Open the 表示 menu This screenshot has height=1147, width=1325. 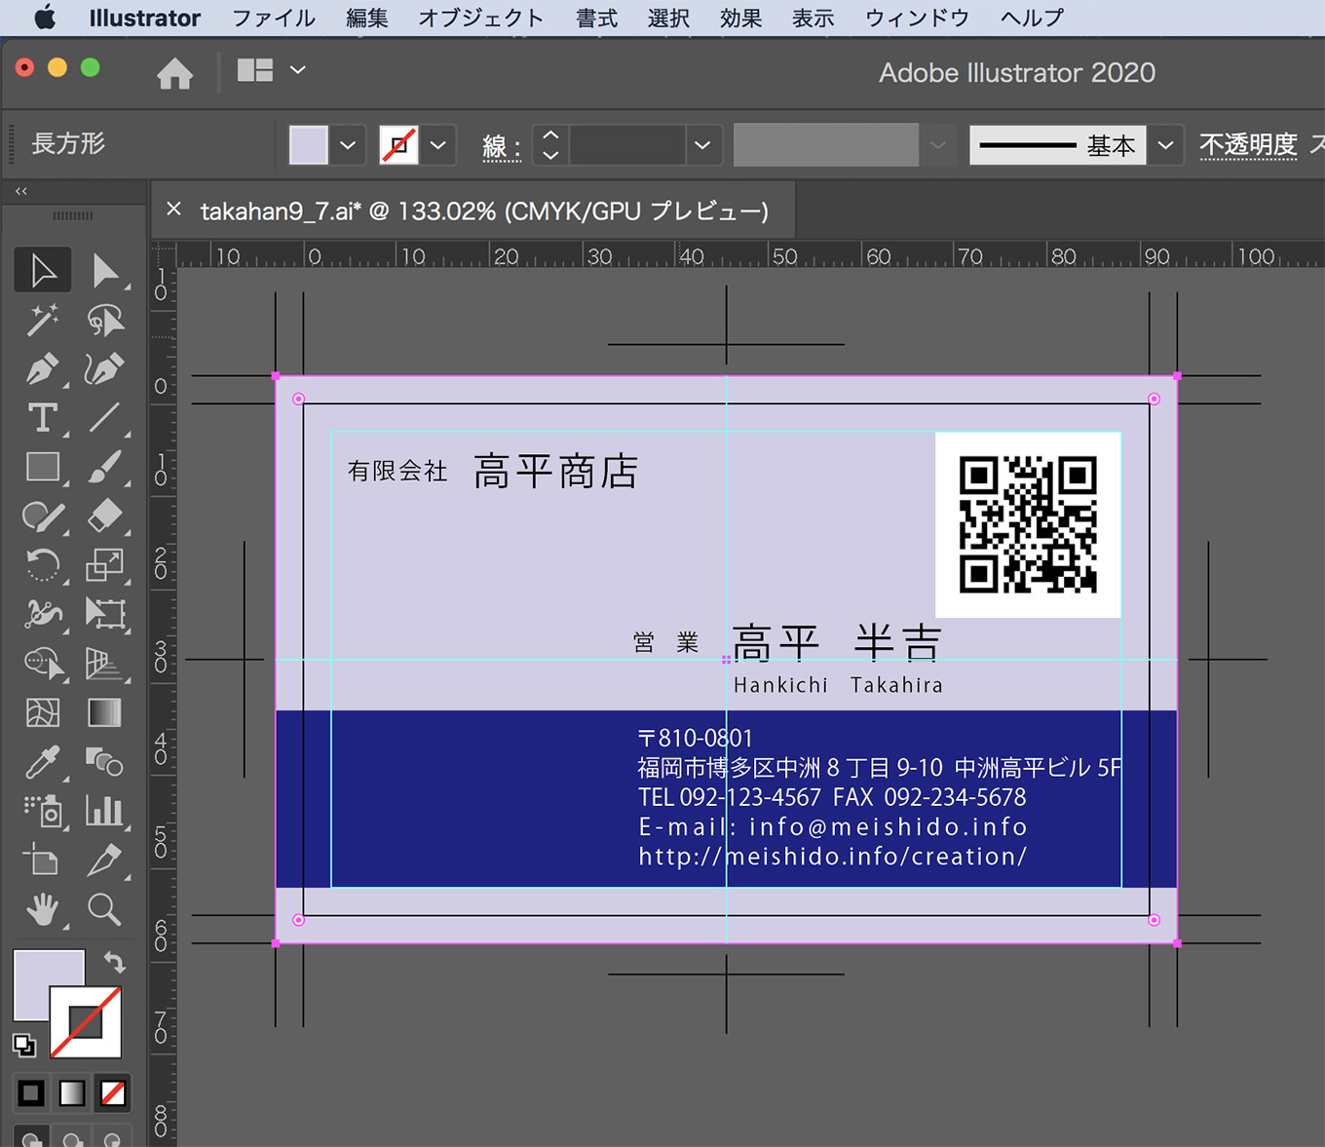coord(813,18)
